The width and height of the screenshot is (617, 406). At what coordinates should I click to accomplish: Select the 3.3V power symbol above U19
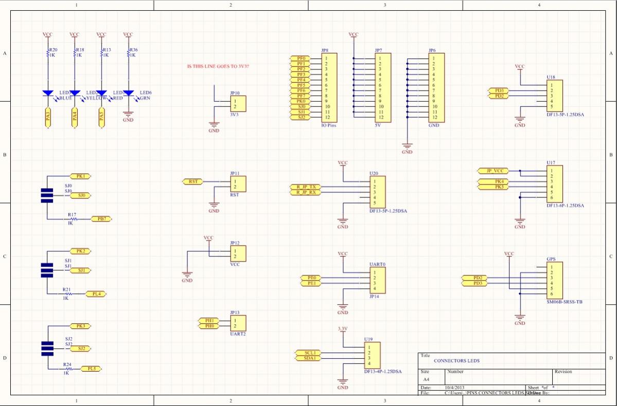(343, 329)
